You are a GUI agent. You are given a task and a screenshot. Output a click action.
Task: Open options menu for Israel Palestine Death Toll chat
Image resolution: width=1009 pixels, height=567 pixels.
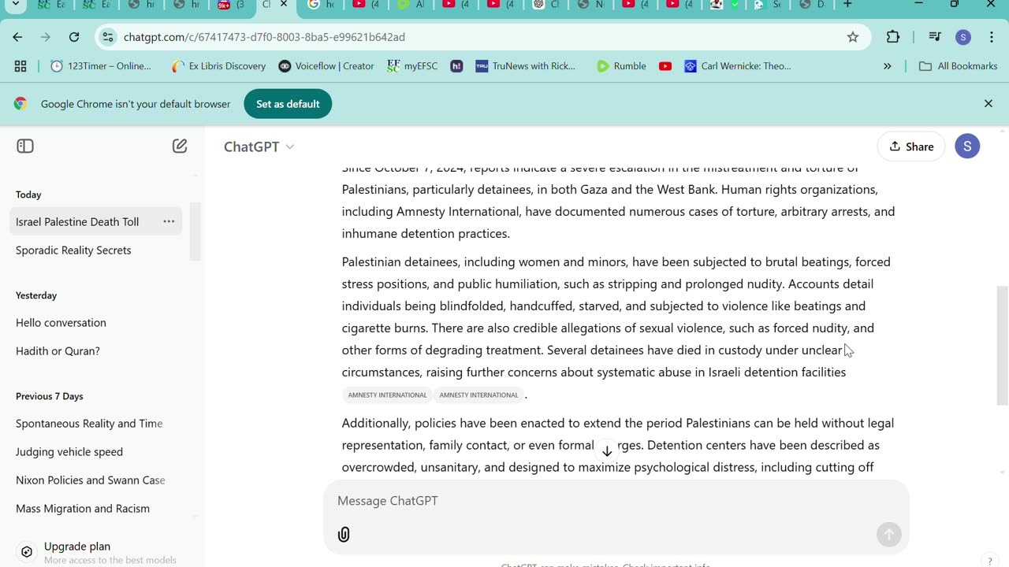click(169, 221)
